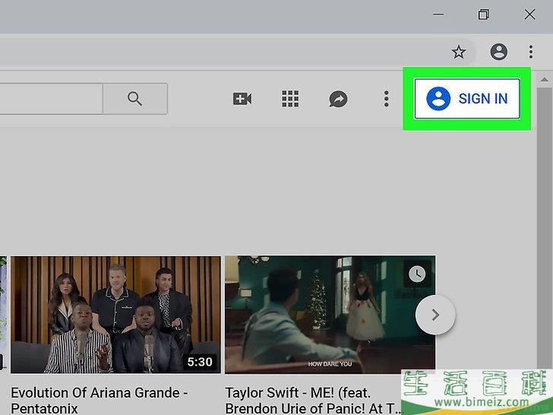Click the vertical scrollbar thumb
Image resolution: width=553 pixels, height=415 pixels.
pos(544,227)
